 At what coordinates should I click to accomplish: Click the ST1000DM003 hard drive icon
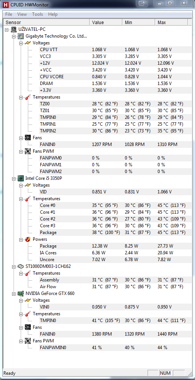pyautogui.click(x=21, y=266)
